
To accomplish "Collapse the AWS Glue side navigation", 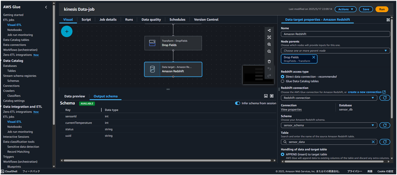I will (46, 7).
